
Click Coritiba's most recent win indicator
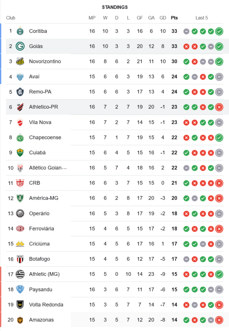point(219,31)
